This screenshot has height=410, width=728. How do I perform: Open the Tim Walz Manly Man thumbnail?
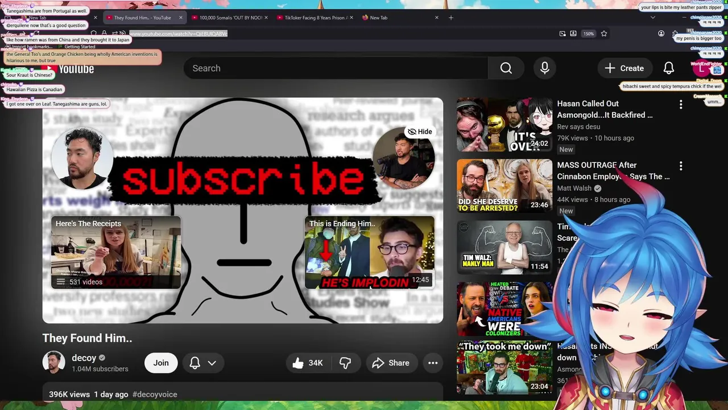click(504, 248)
